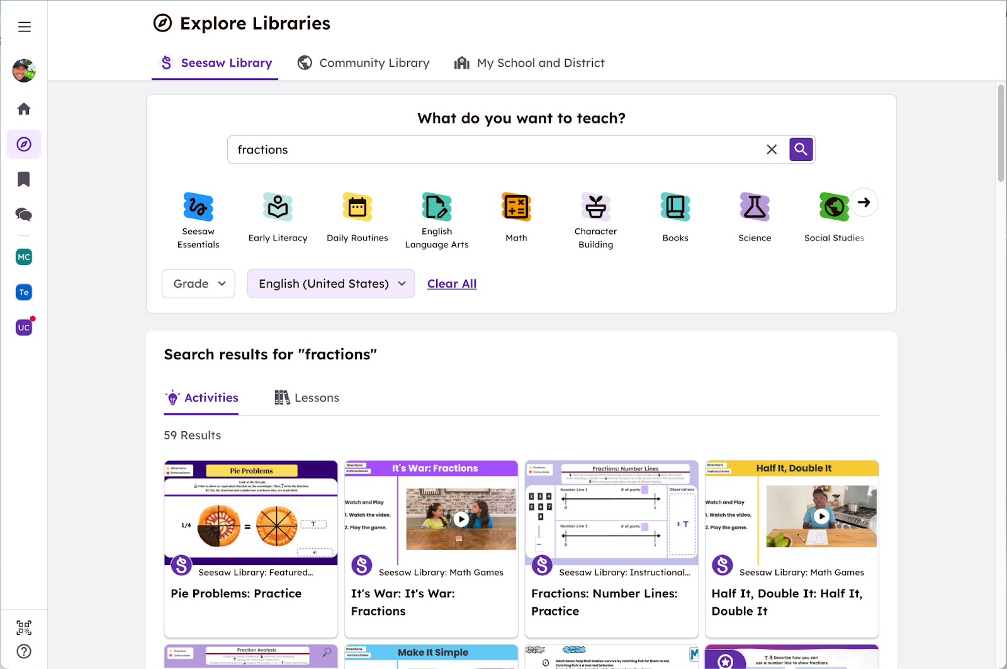The image size is (1007, 669).
Task: Play It's War: Fractions video thumbnail
Action: click(x=461, y=519)
